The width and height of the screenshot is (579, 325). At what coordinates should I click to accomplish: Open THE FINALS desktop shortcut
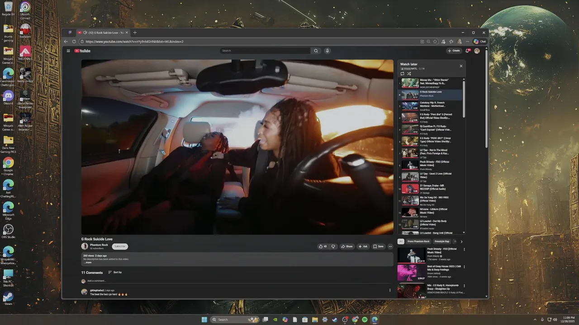(25, 53)
